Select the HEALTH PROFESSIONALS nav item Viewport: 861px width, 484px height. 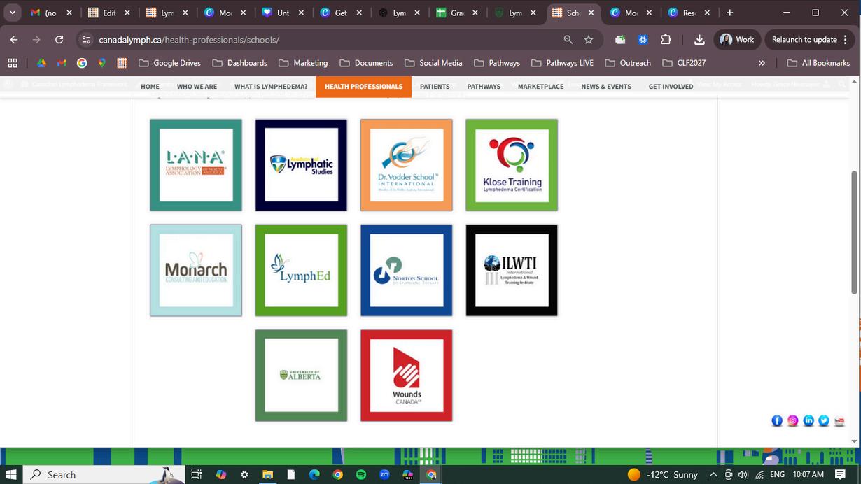pos(363,87)
